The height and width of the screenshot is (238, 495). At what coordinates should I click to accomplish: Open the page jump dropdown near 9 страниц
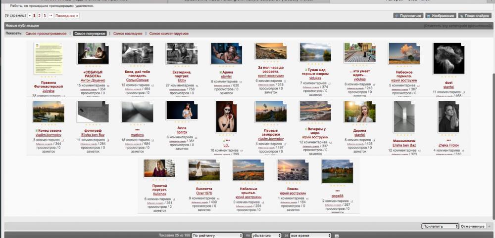pos(30,15)
